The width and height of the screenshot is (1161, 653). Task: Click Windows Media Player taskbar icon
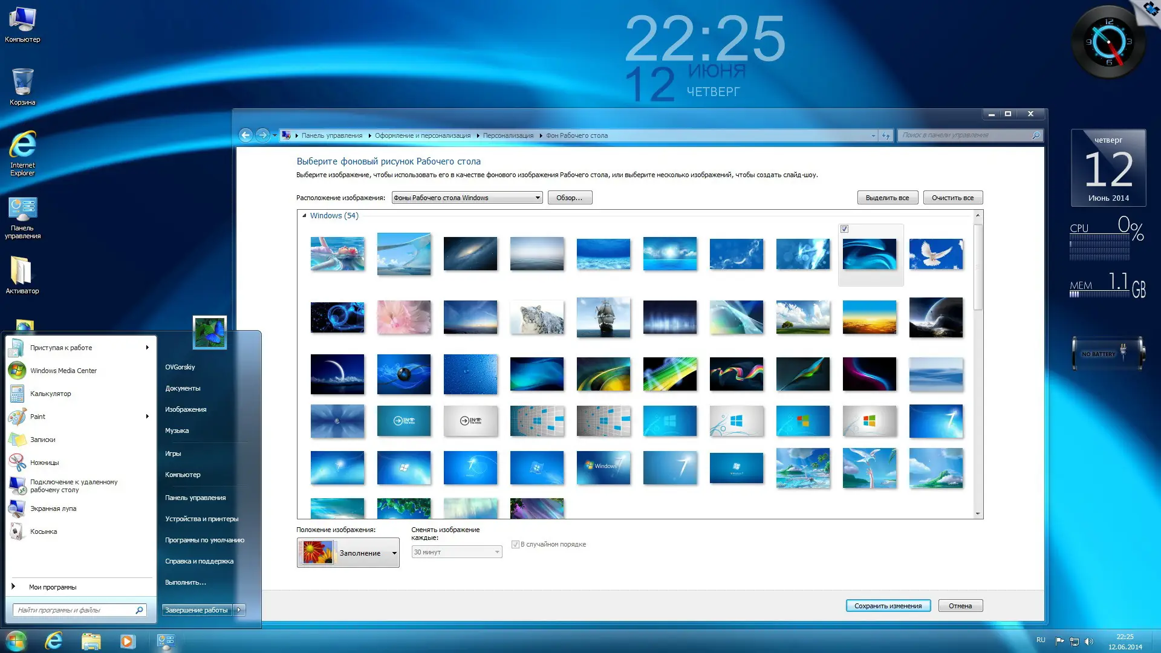(128, 641)
